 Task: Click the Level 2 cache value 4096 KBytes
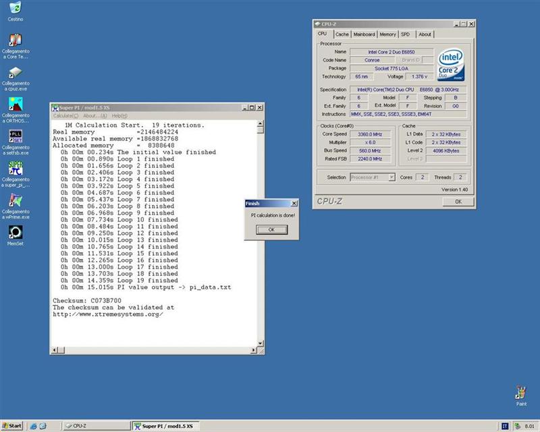click(446, 151)
